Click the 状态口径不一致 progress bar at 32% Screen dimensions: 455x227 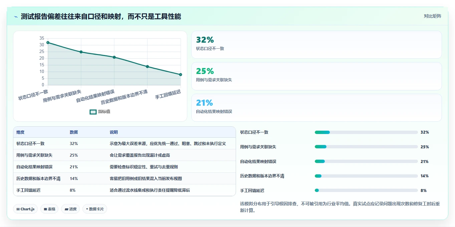tap(366, 132)
